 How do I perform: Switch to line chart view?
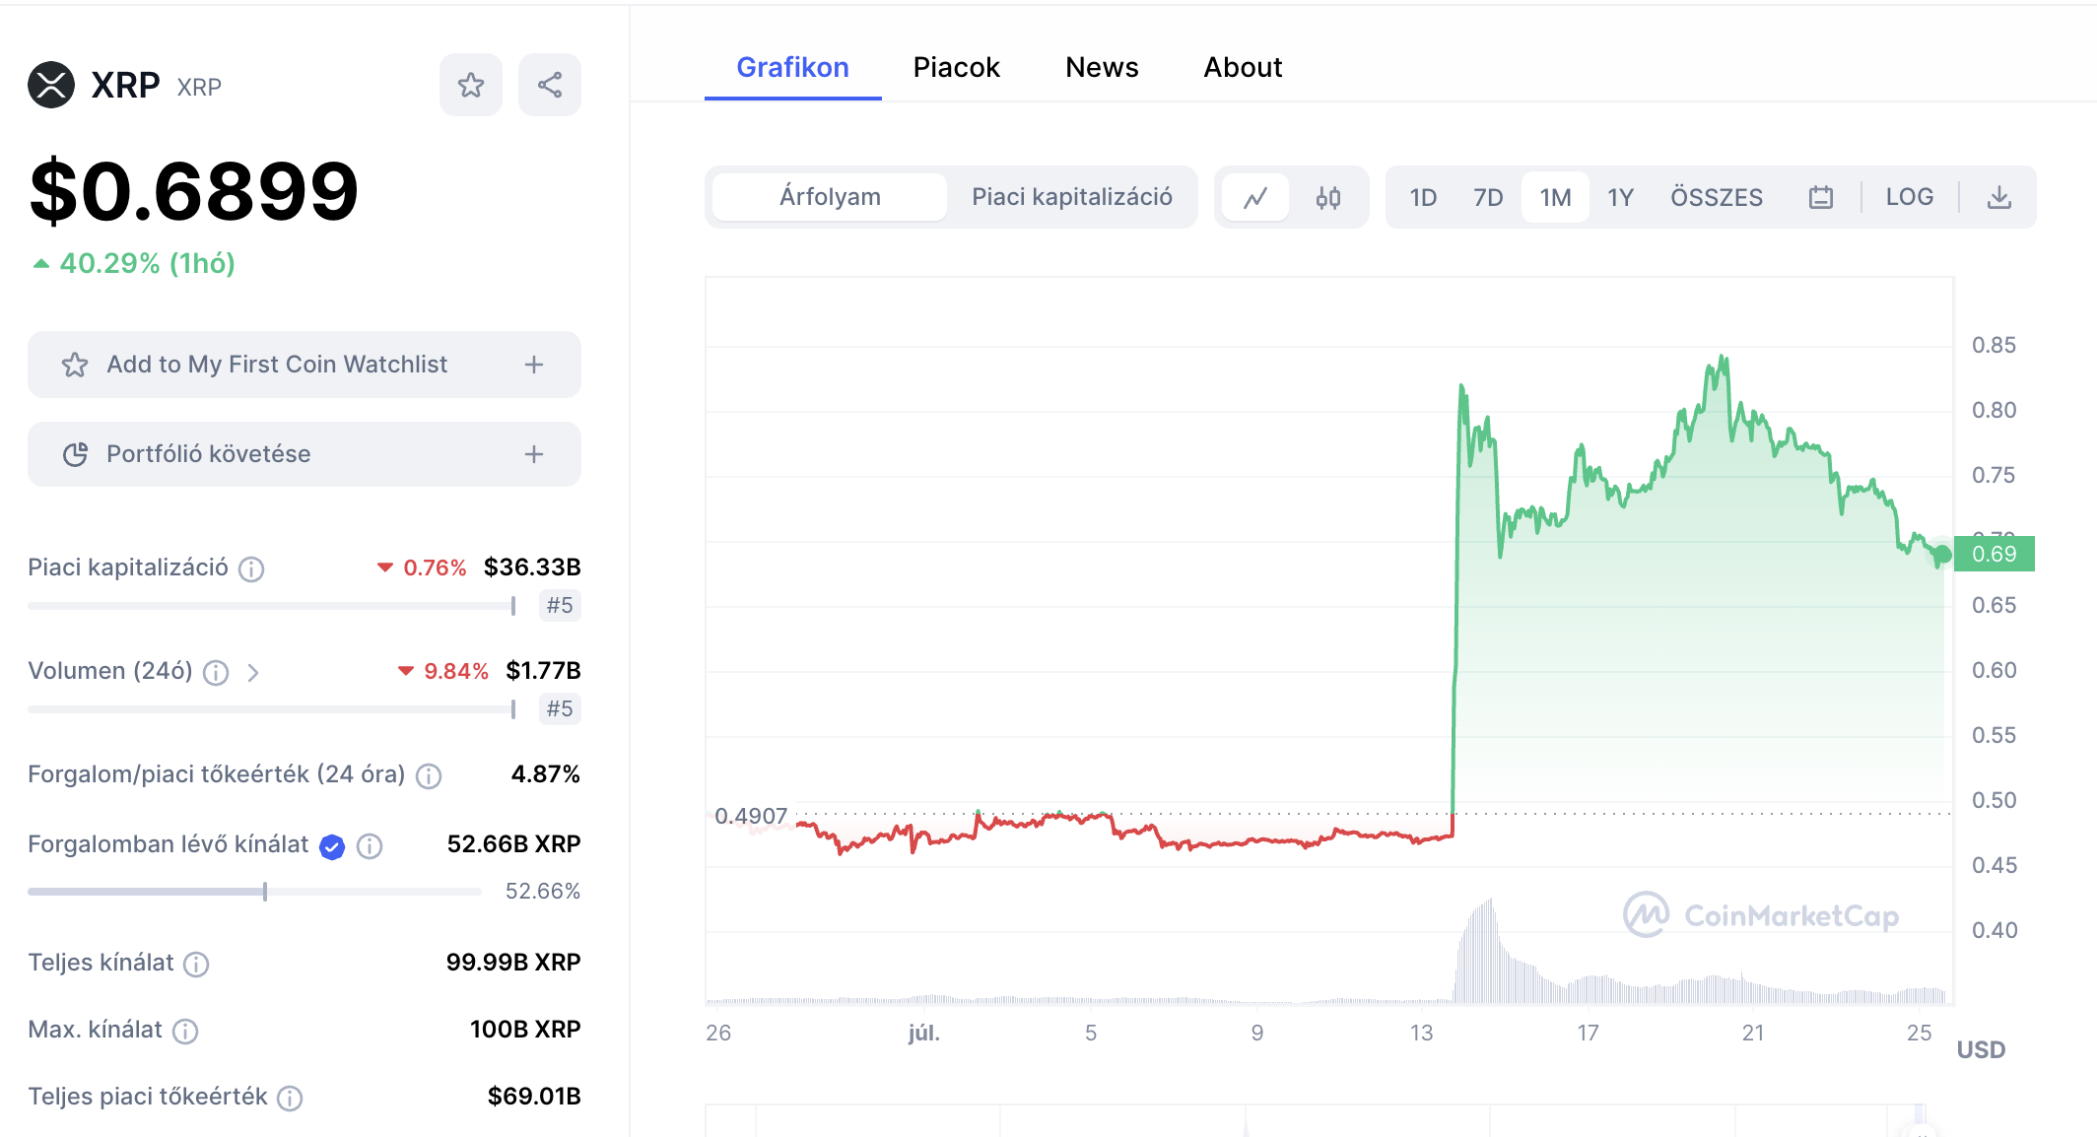tap(1255, 197)
